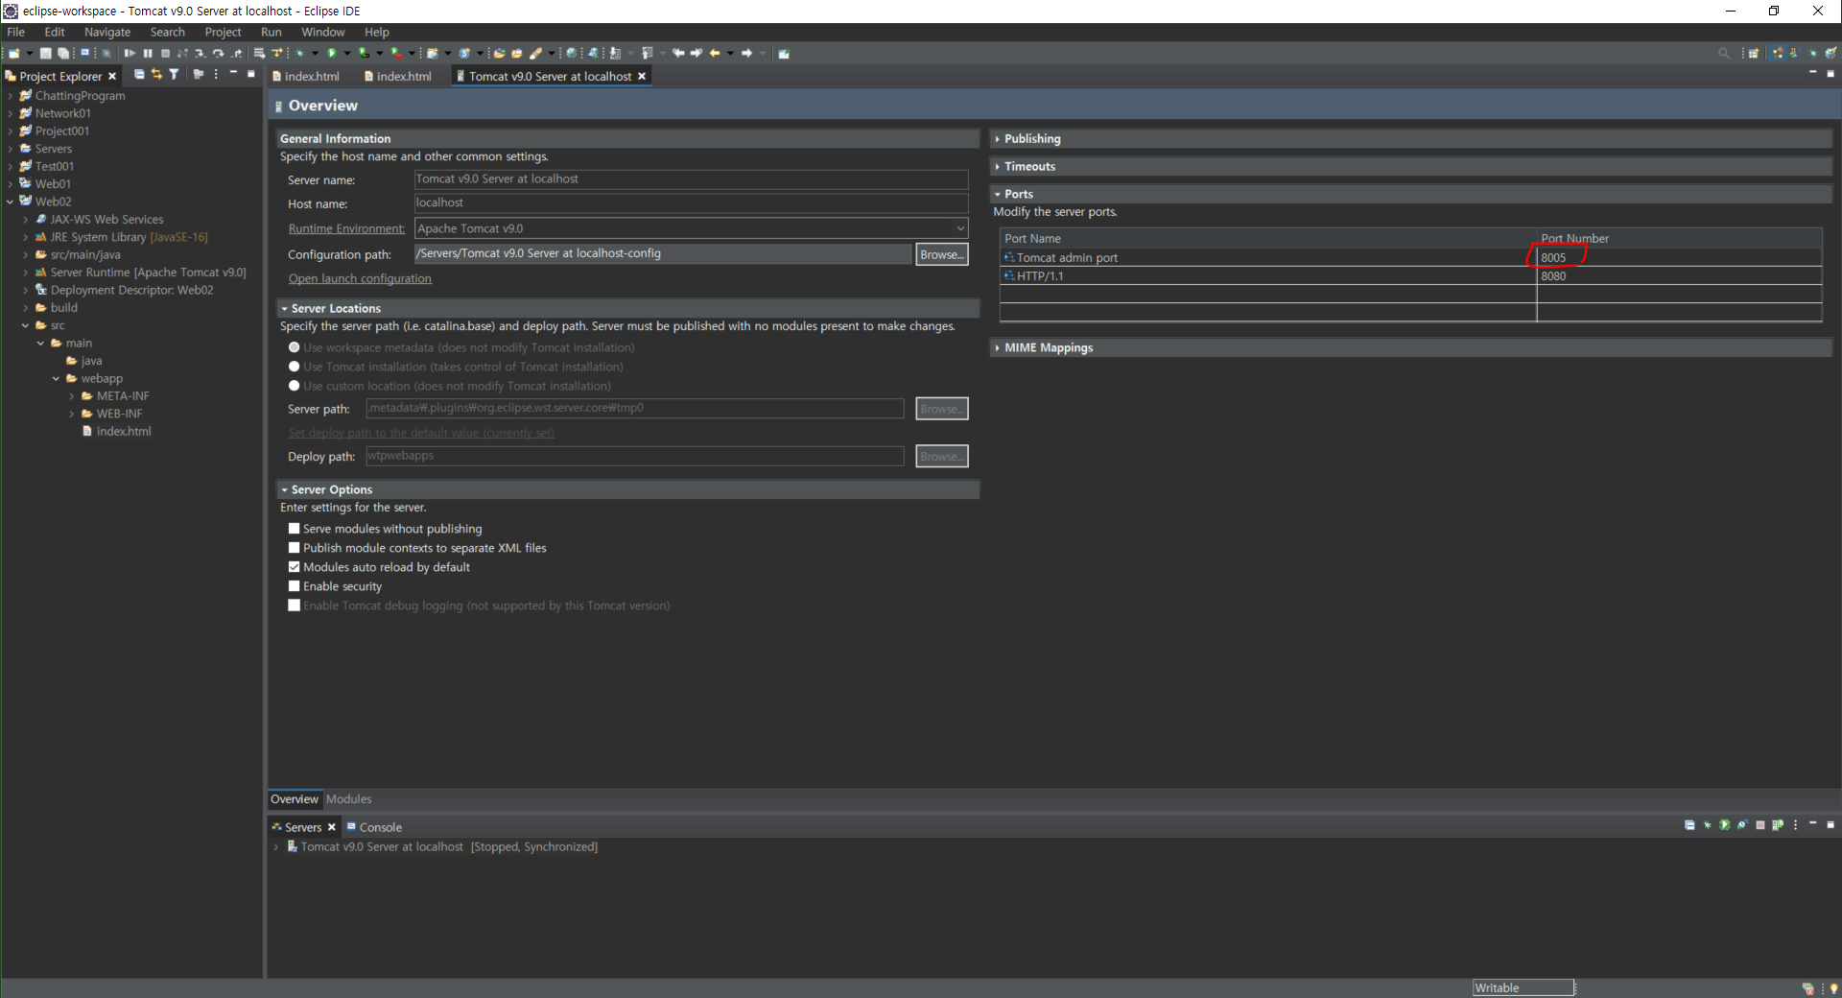1842x998 pixels.
Task: Check Enable security option
Action: (x=295, y=586)
